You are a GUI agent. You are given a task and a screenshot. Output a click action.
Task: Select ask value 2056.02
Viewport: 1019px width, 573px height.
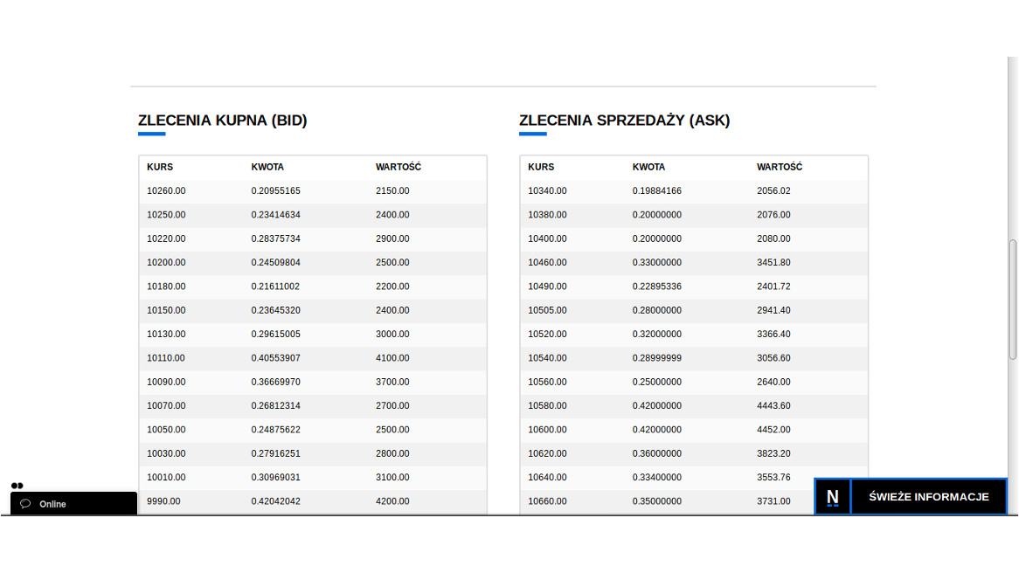pos(774,191)
